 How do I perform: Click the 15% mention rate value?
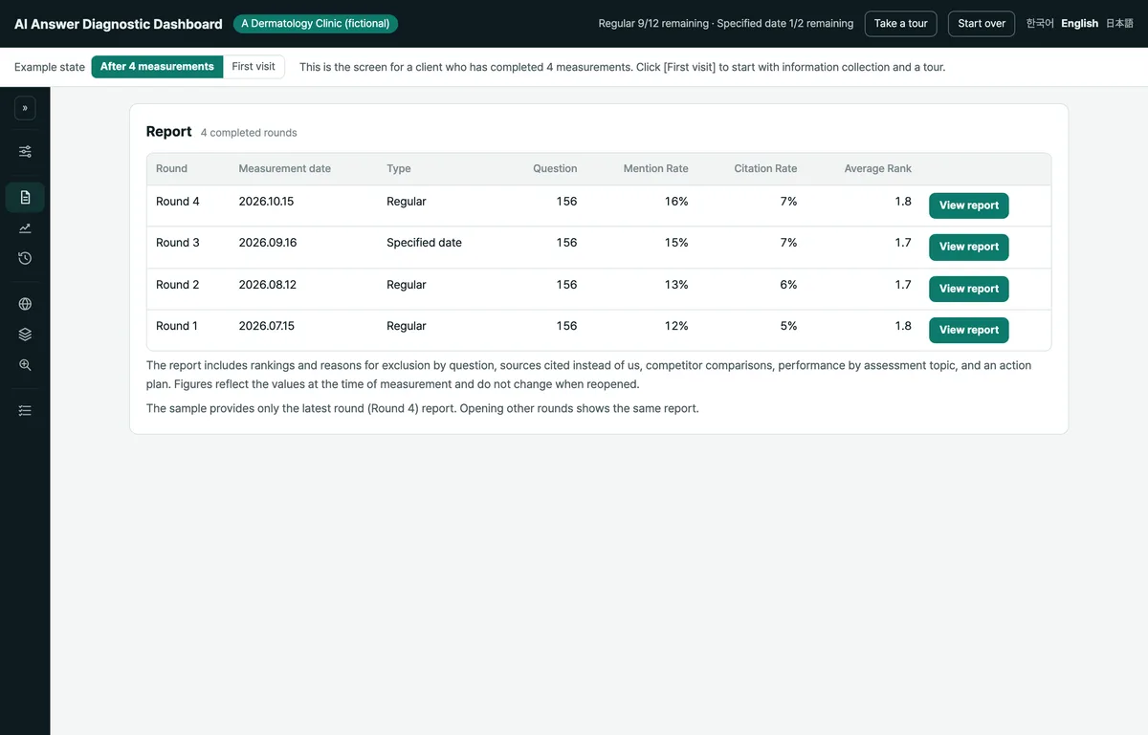676,243
